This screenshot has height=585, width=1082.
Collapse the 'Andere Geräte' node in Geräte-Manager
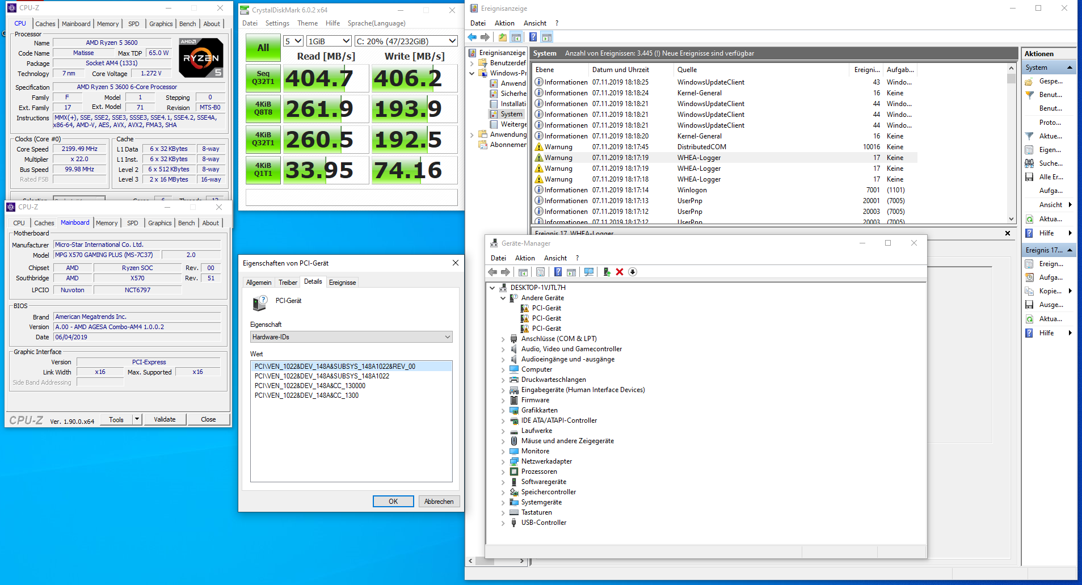point(503,298)
